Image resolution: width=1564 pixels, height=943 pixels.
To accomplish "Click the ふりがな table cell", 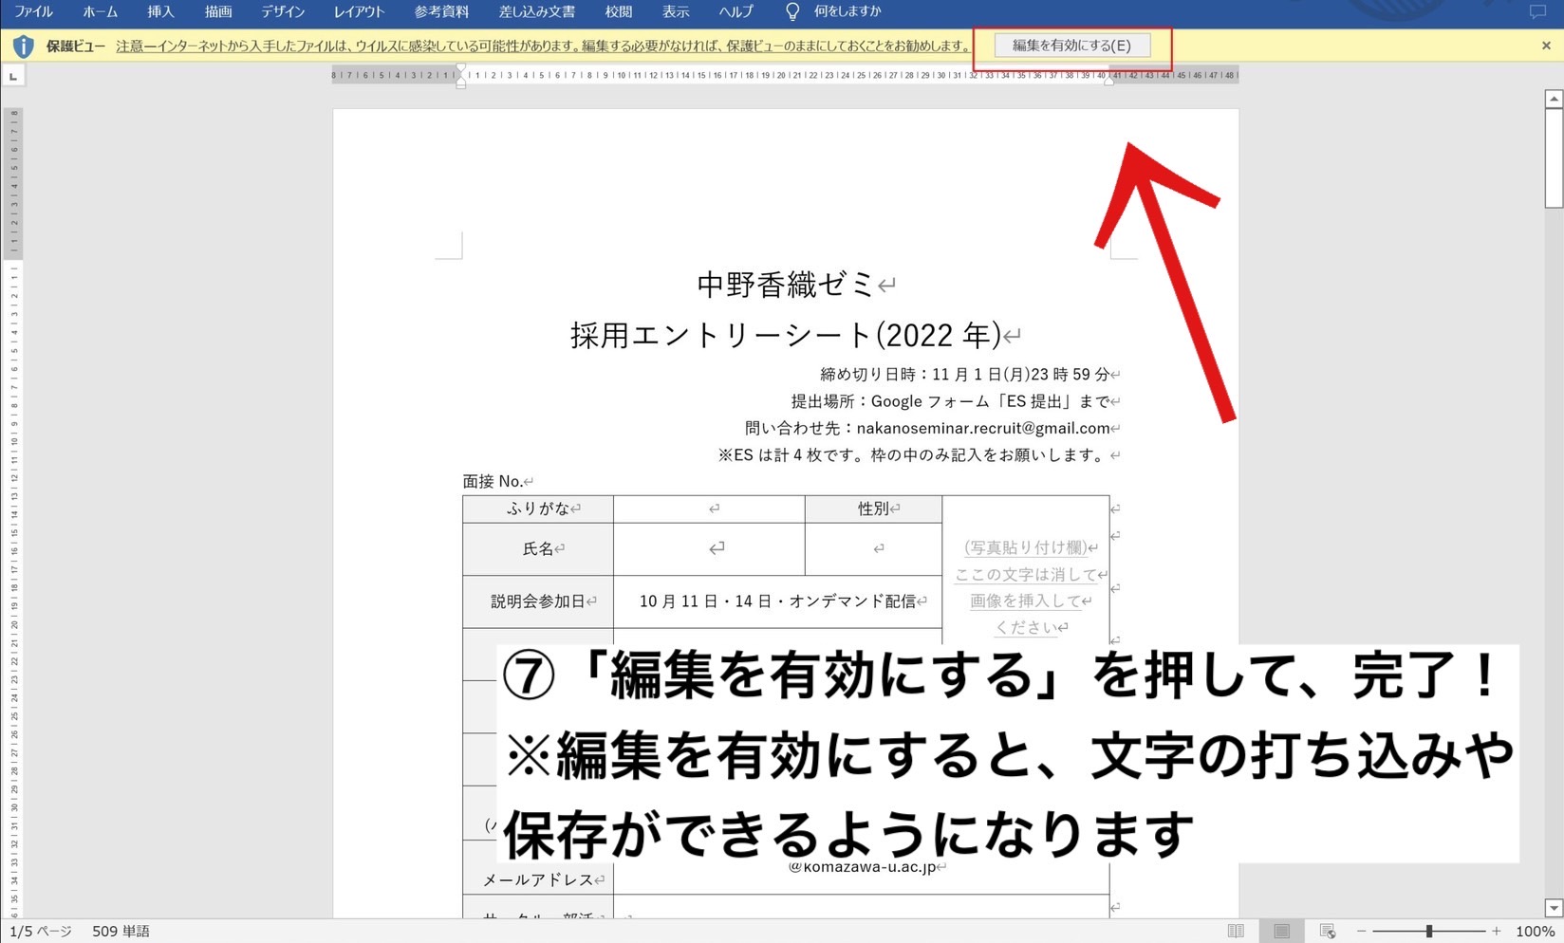I will pyautogui.click(x=538, y=508).
